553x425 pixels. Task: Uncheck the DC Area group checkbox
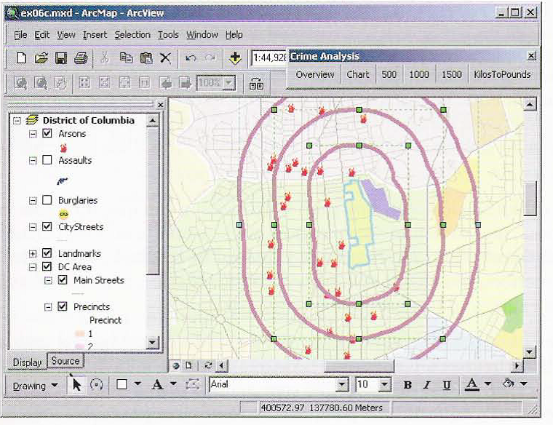(x=47, y=266)
